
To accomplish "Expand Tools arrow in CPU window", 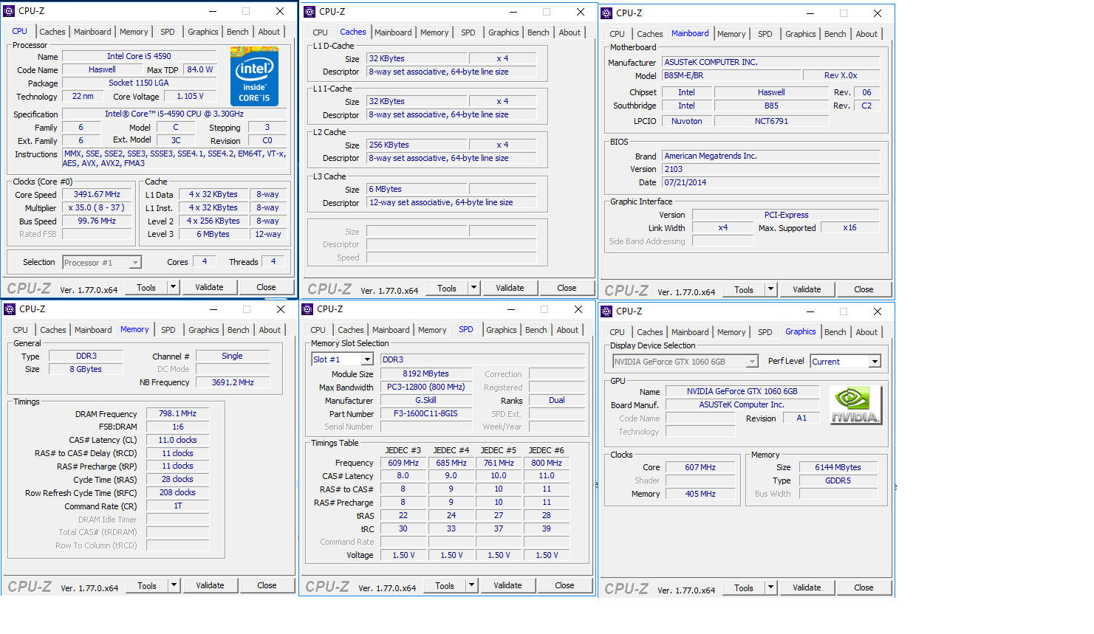I will point(174,287).
